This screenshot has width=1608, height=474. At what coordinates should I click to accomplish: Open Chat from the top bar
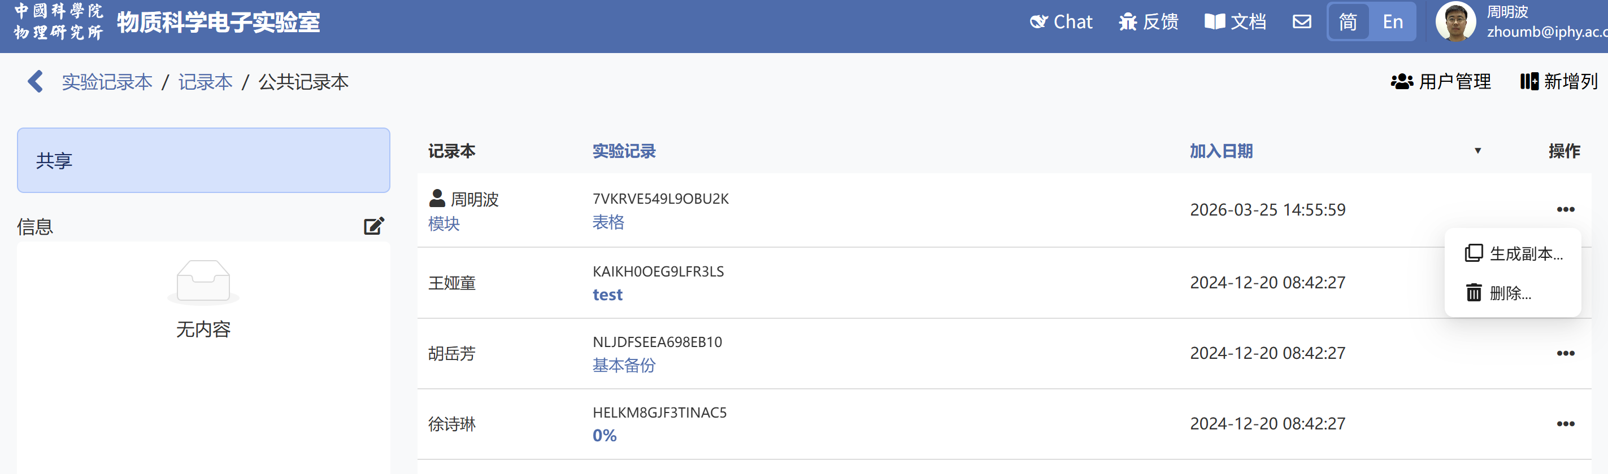pyautogui.click(x=1061, y=22)
